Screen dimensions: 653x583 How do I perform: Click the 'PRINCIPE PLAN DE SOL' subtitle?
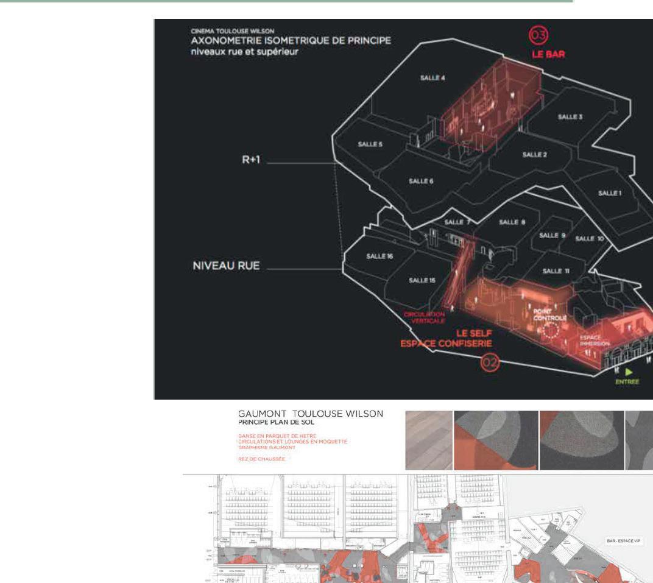pos(276,422)
